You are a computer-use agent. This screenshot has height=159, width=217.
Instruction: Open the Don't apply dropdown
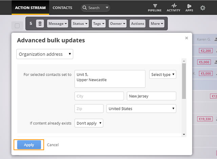89,123
